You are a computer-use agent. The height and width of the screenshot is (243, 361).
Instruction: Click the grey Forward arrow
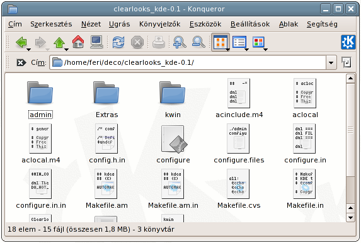point(40,42)
